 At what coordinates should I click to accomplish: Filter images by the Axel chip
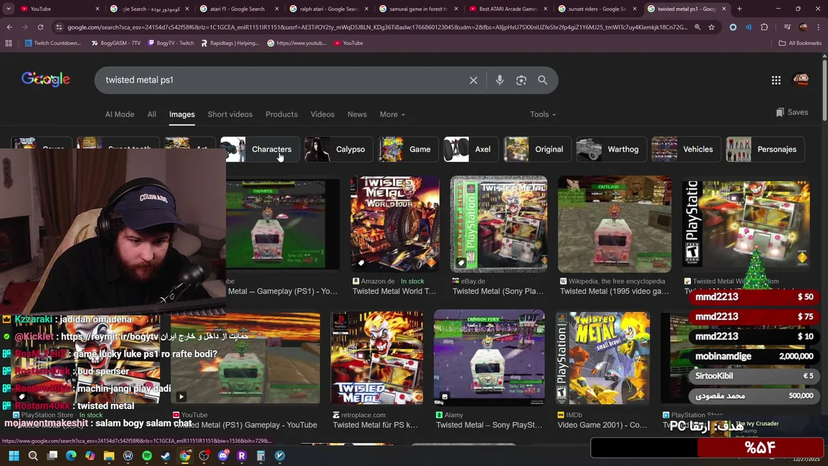(x=471, y=150)
